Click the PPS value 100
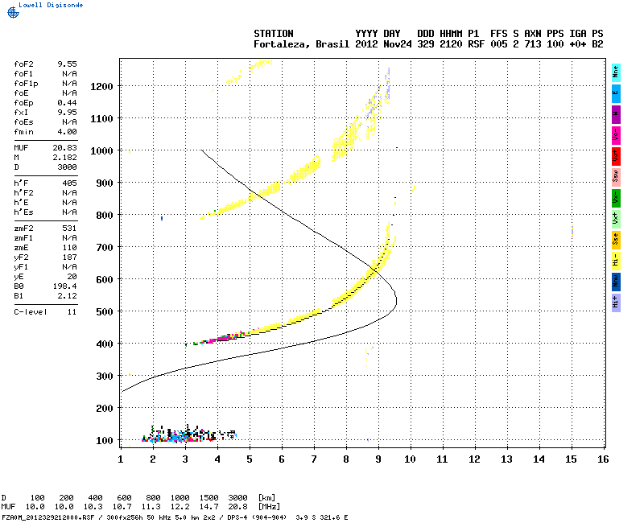Screen dimensions: 644x523 (555, 44)
